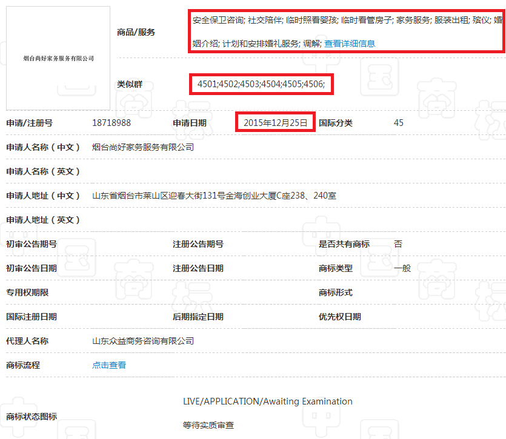This screenshot has width=506, height=439.
Task: Click the status text 等待实质审查
Action: [x=208, y=425]
